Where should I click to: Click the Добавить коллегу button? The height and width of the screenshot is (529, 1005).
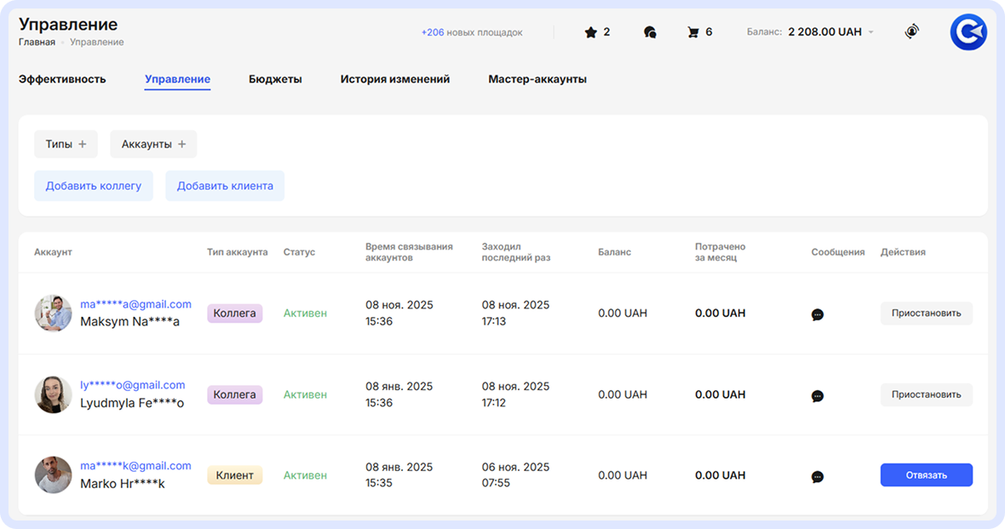(94, 186)
